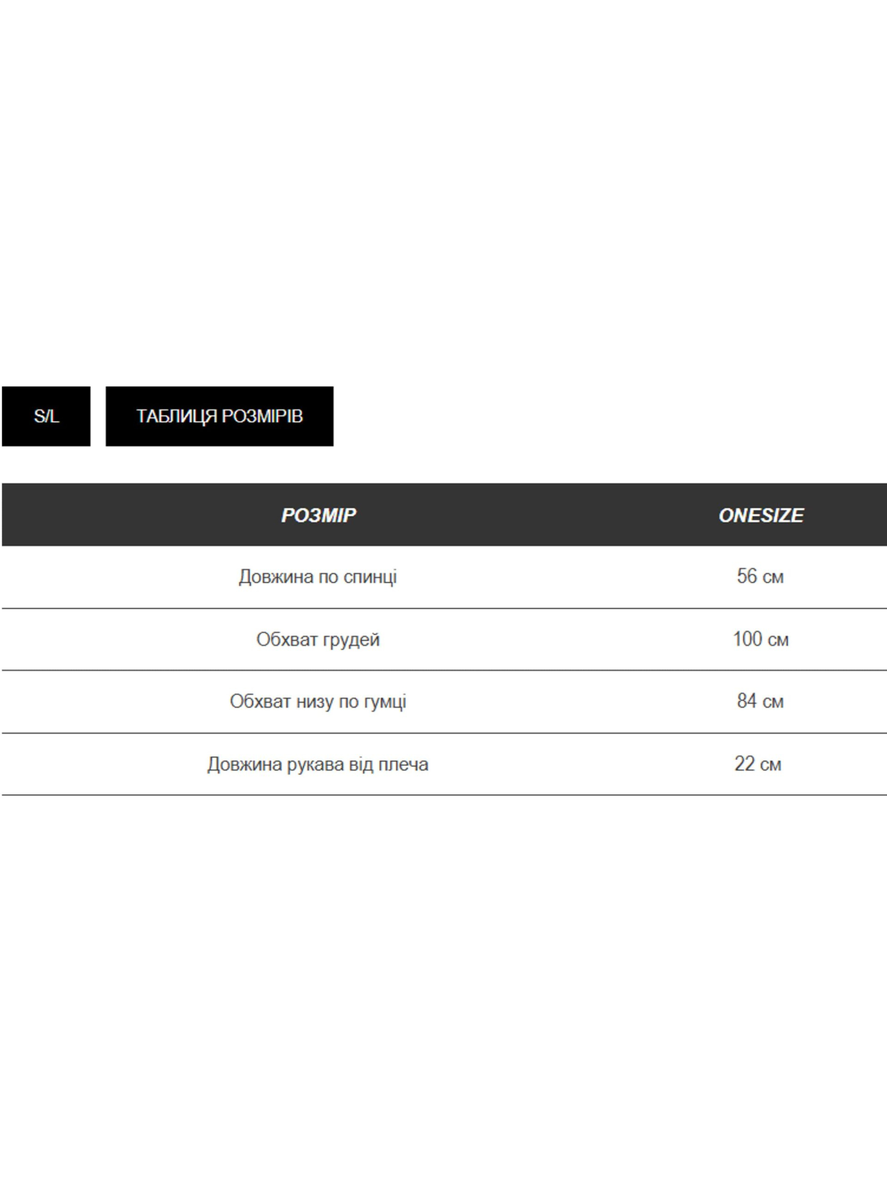Select the S/L size button
The width and height of the screenshot is (887, 1183).
coord(46,416)
